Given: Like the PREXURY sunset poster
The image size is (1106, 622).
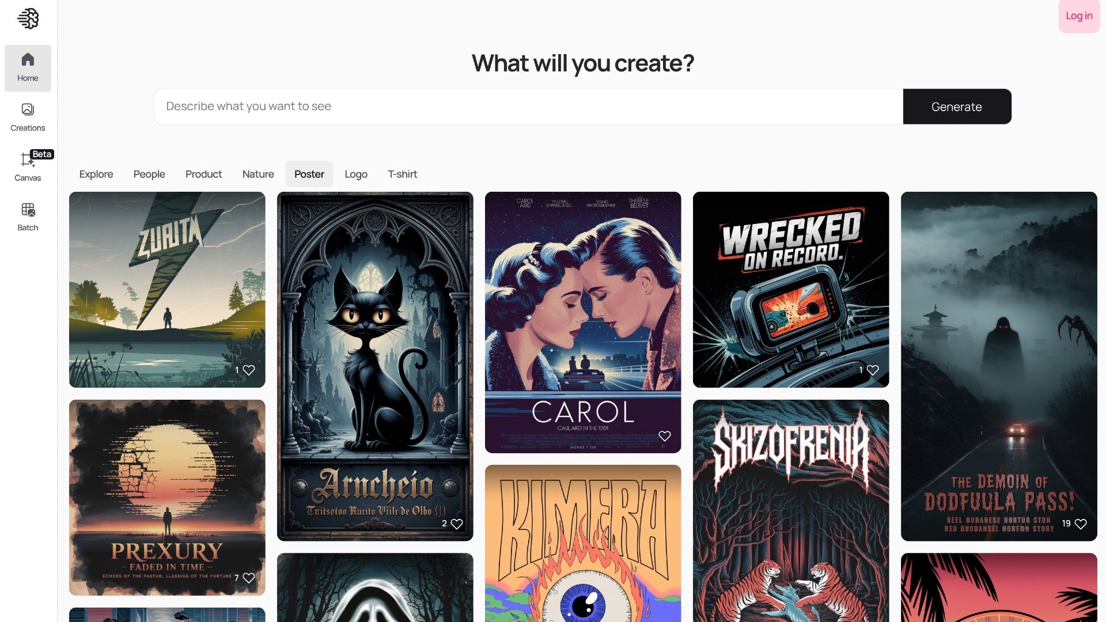Looking at the screenshot, I should coord(248,578).
